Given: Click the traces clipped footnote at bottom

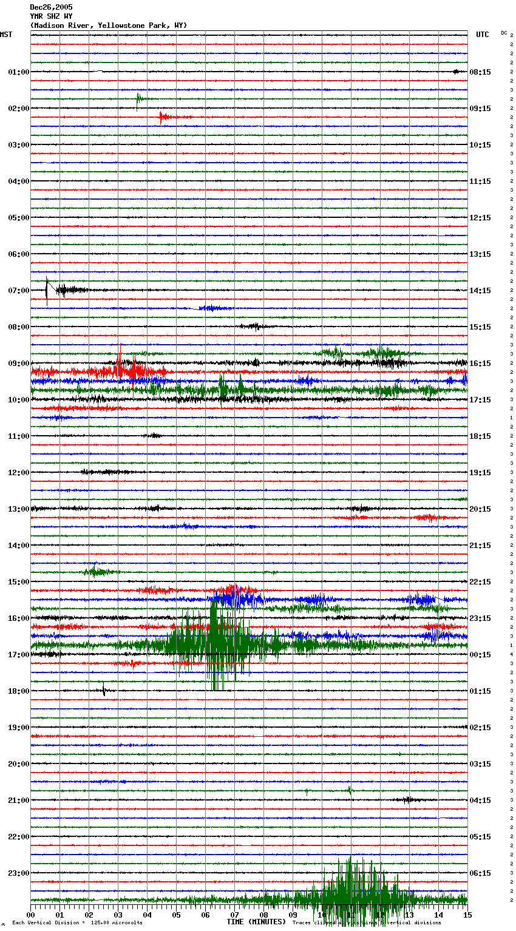Looking at the screenshot, I should coord(367,923).
